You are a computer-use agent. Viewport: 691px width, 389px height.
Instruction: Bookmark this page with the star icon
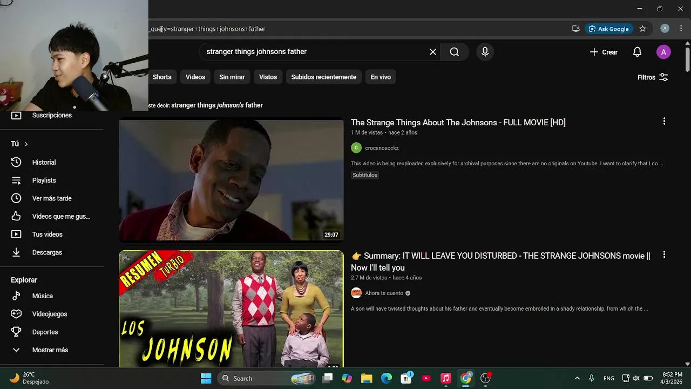(x=642, y=29)
